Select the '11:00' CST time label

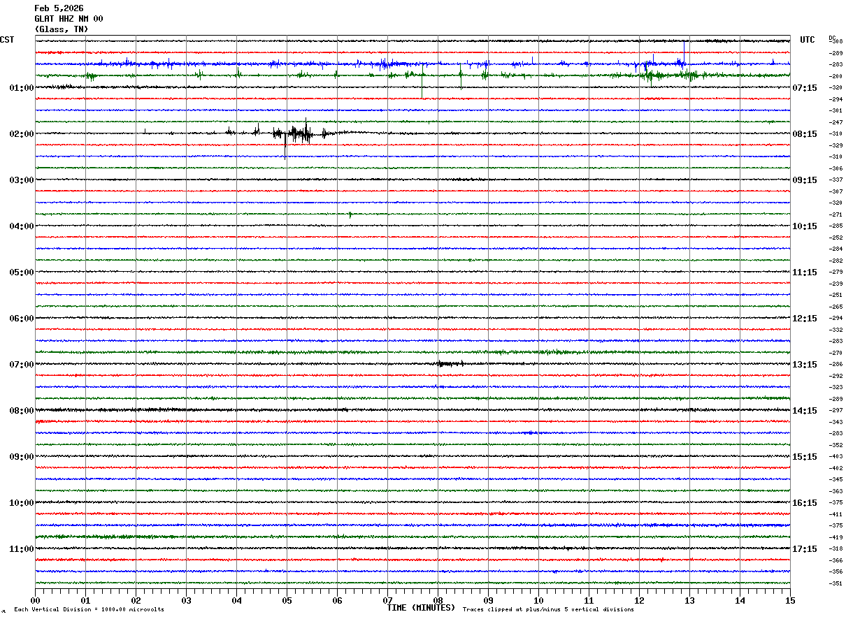tap(22, 549)
